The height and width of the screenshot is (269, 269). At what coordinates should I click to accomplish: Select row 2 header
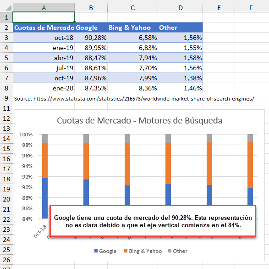click(6, 28)
